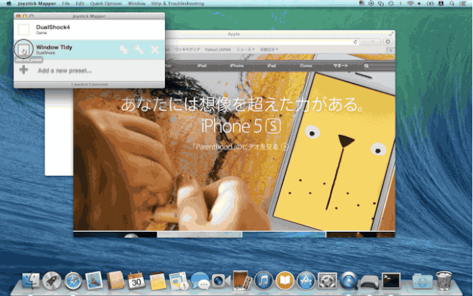The image size is (473, 296).
Task: Open iPod section on Apple site
Action: (202, 66)
